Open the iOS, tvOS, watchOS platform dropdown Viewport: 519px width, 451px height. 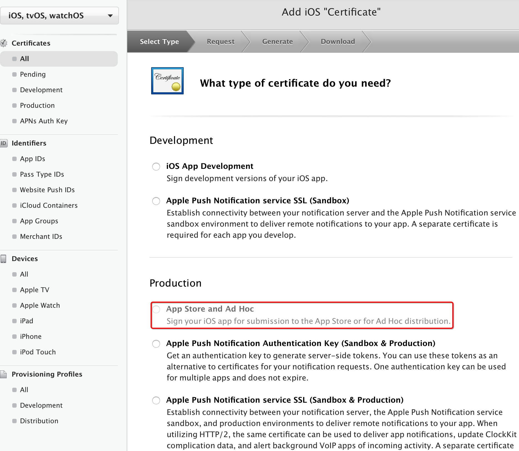59,16
